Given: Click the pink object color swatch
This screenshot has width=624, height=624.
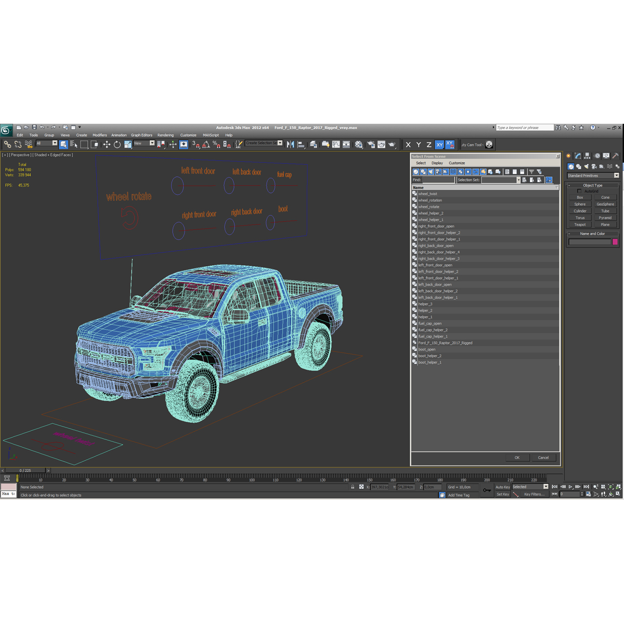Looking at the screenshot, I should (615, 242).
